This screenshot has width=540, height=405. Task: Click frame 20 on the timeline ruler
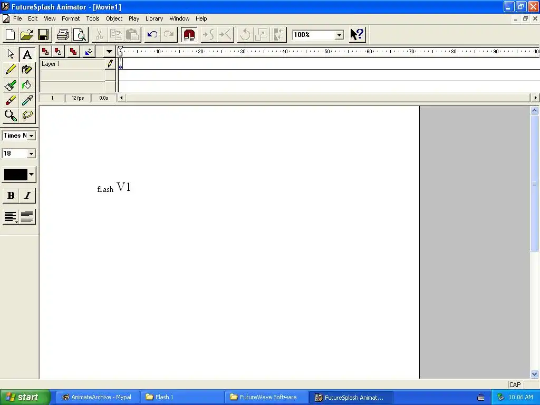coord(200,51)
